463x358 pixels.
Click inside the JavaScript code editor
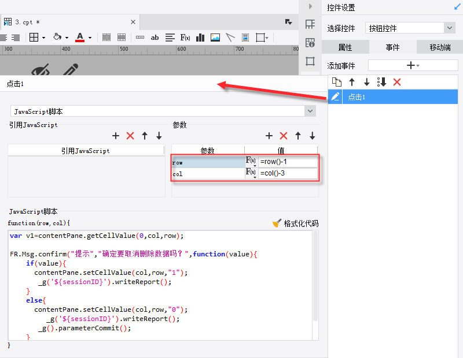point(160,285)
